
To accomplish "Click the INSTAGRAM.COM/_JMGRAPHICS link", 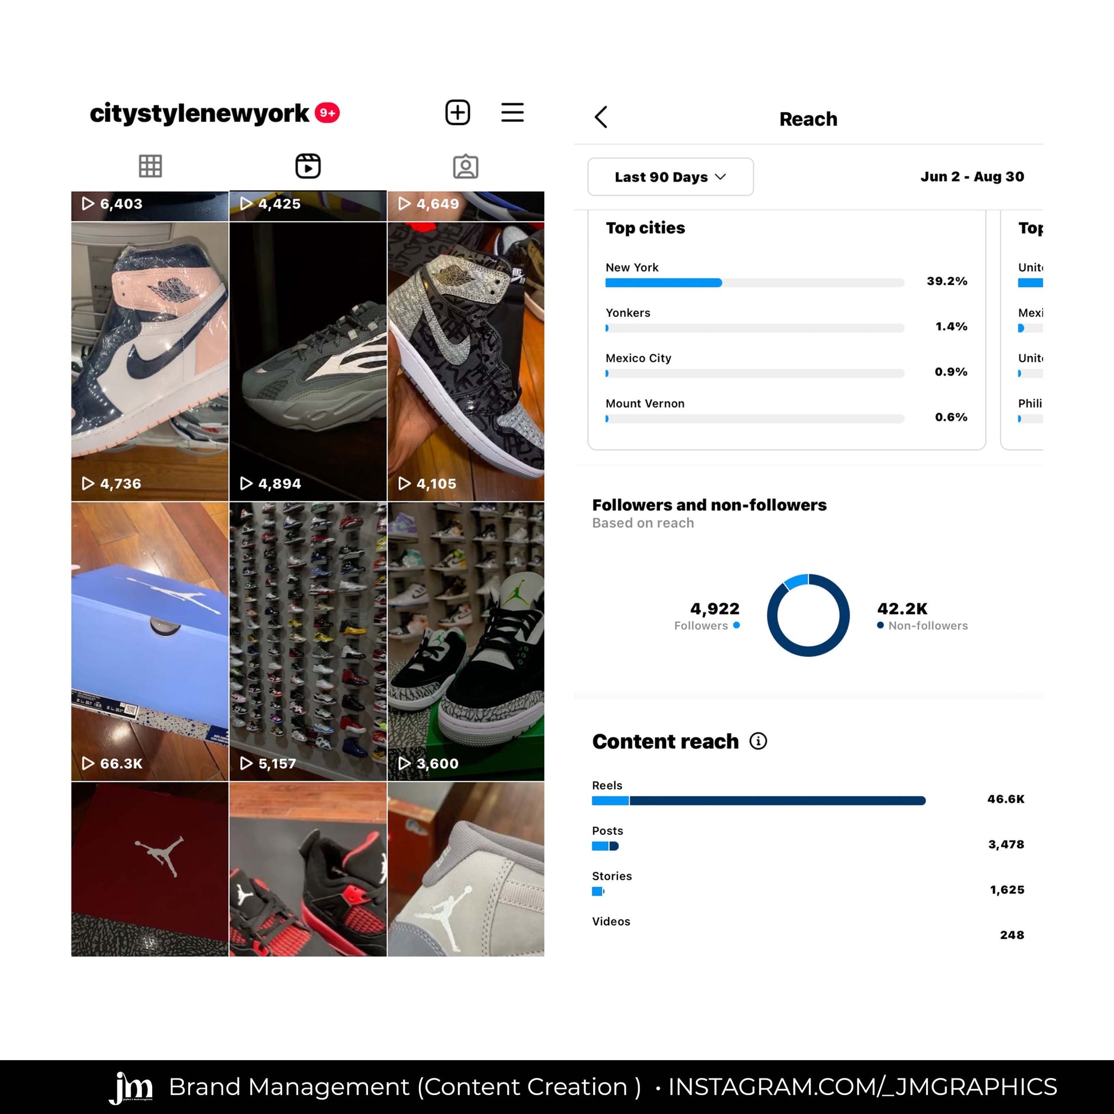I will [x=863, y=1087].
